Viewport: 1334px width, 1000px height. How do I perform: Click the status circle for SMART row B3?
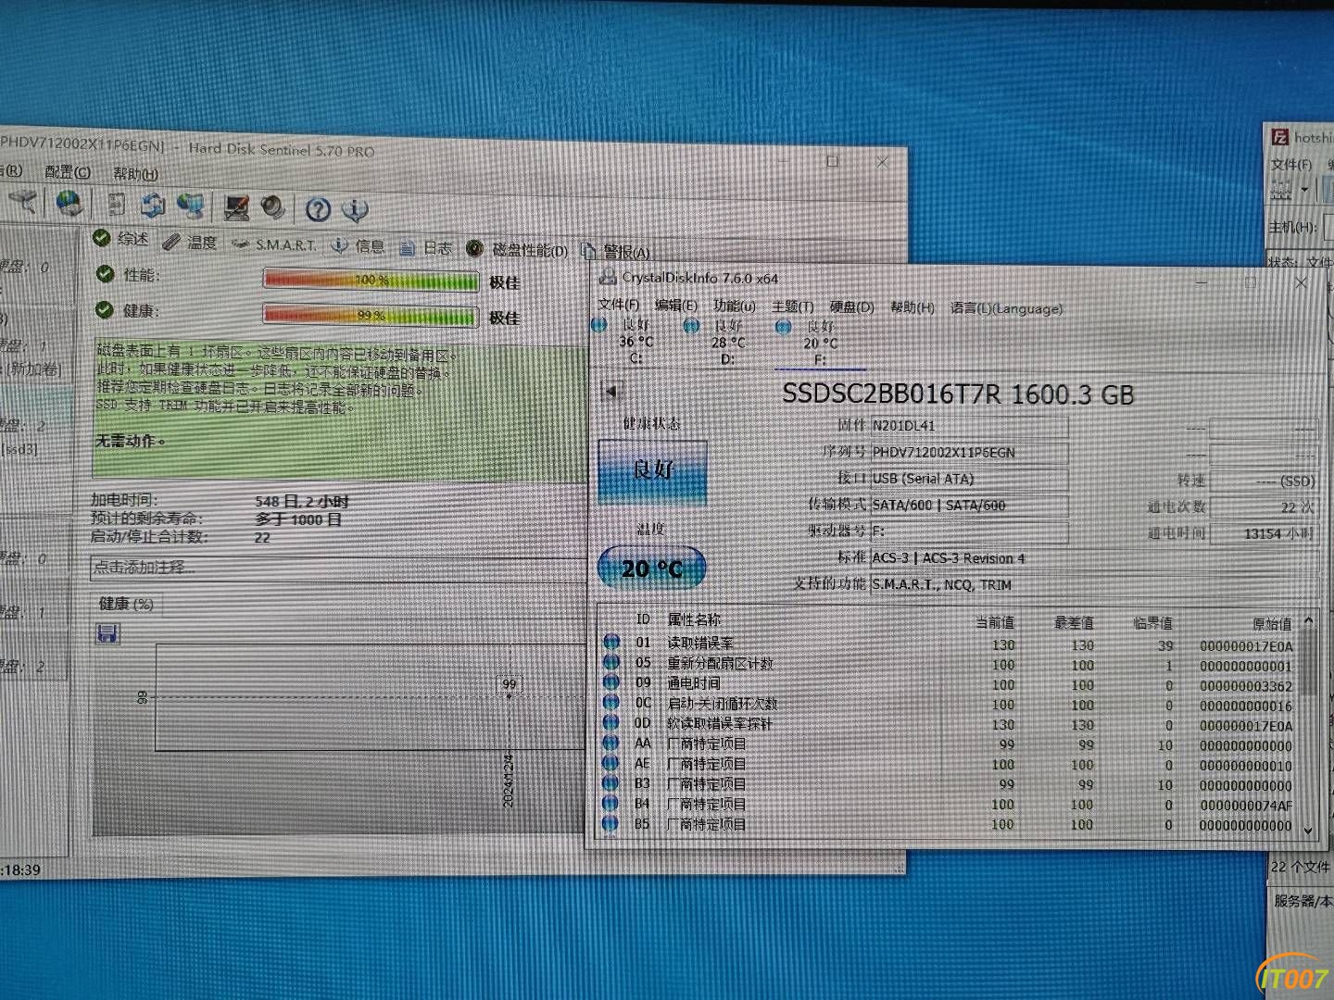[x=611, y=783]
